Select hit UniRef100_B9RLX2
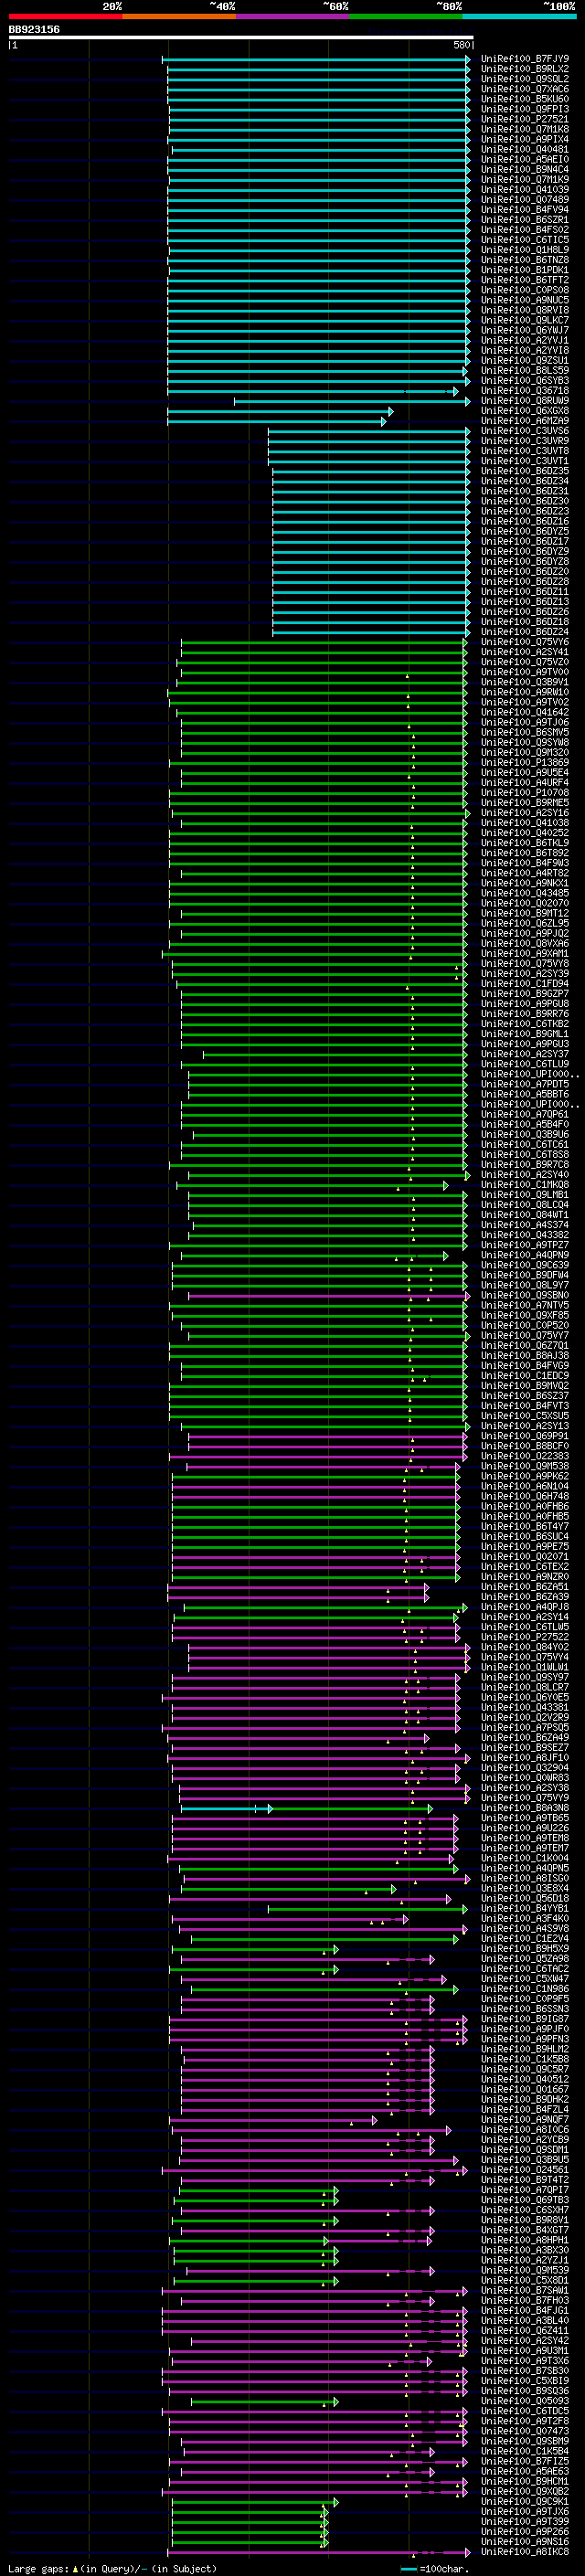585x2576 pixels. 525,69
